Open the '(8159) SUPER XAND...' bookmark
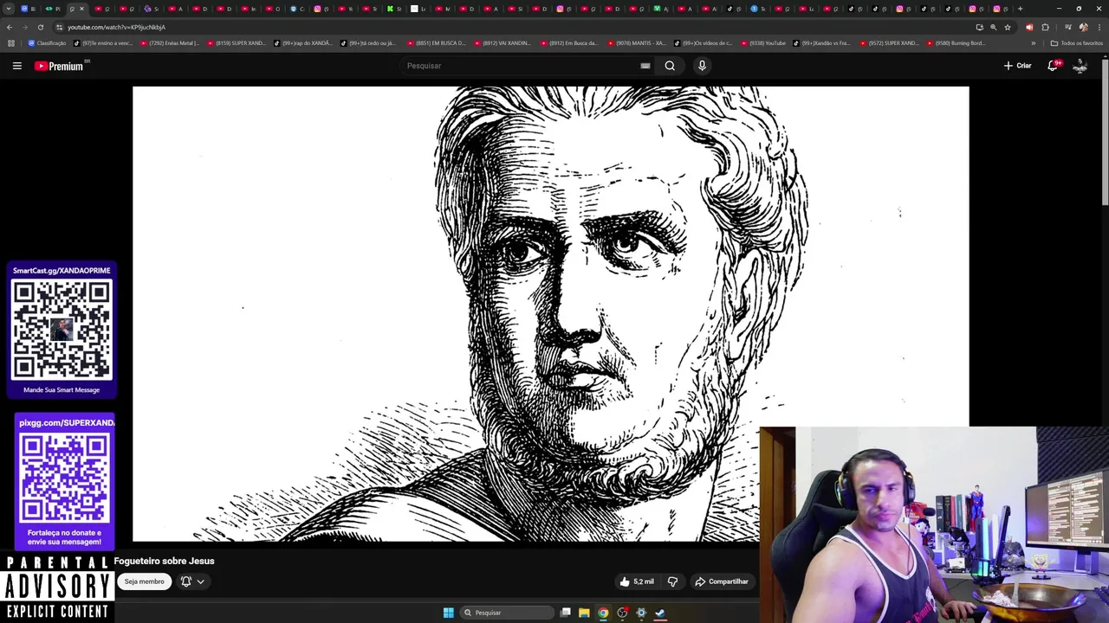Image resolution: width=1109 pixels, height=623 pixels. (x=236, y=43)
